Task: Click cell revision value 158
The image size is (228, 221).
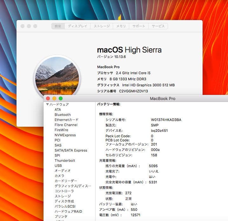Action: [154, 155]
